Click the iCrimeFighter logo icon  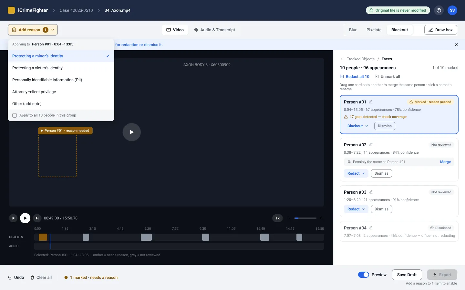tap(11, 10)
